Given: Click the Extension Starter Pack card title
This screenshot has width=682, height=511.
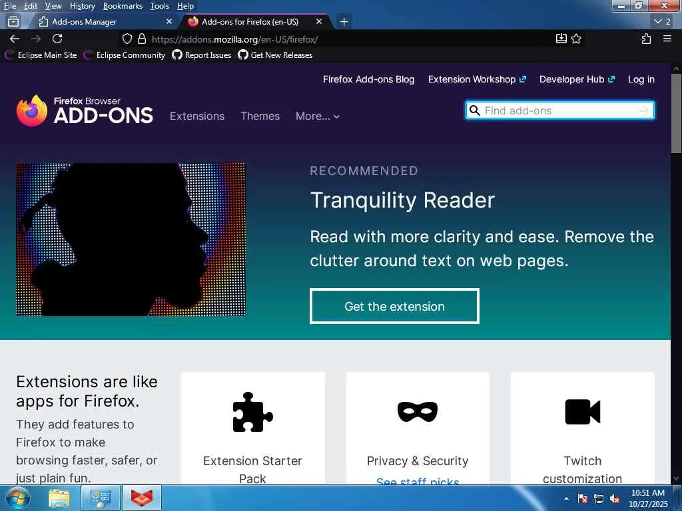Looking at the screenshot, I should pyautogui.click(x=252, y=470).
